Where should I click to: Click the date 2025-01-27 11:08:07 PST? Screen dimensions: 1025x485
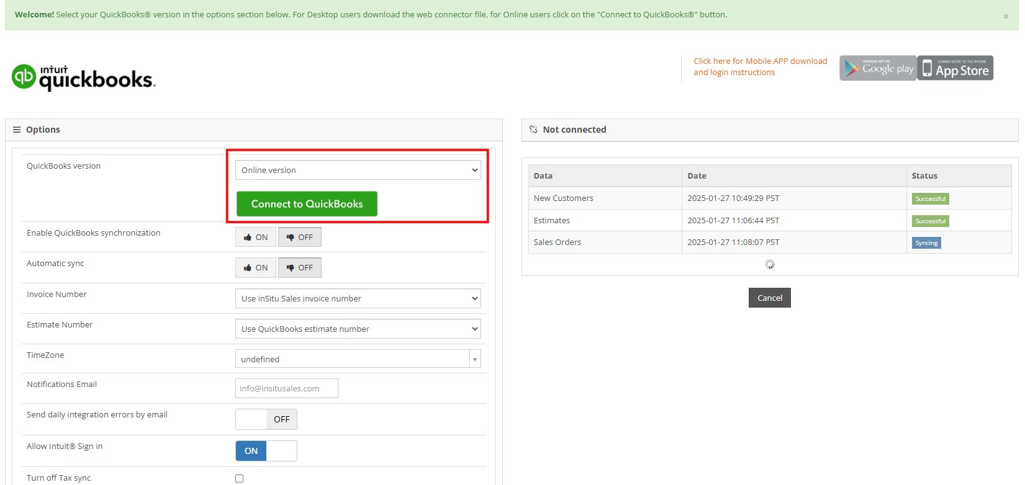[x=733, y=242]
